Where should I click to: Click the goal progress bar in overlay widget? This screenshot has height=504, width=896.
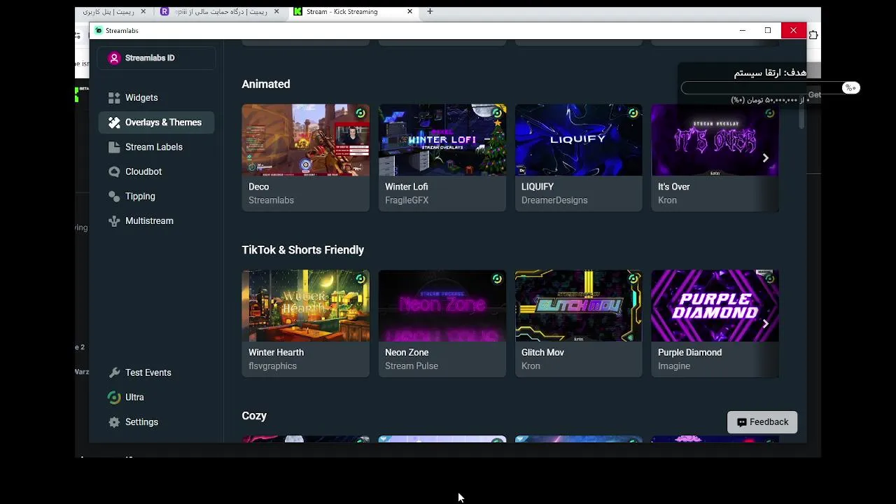pos(770,87)
